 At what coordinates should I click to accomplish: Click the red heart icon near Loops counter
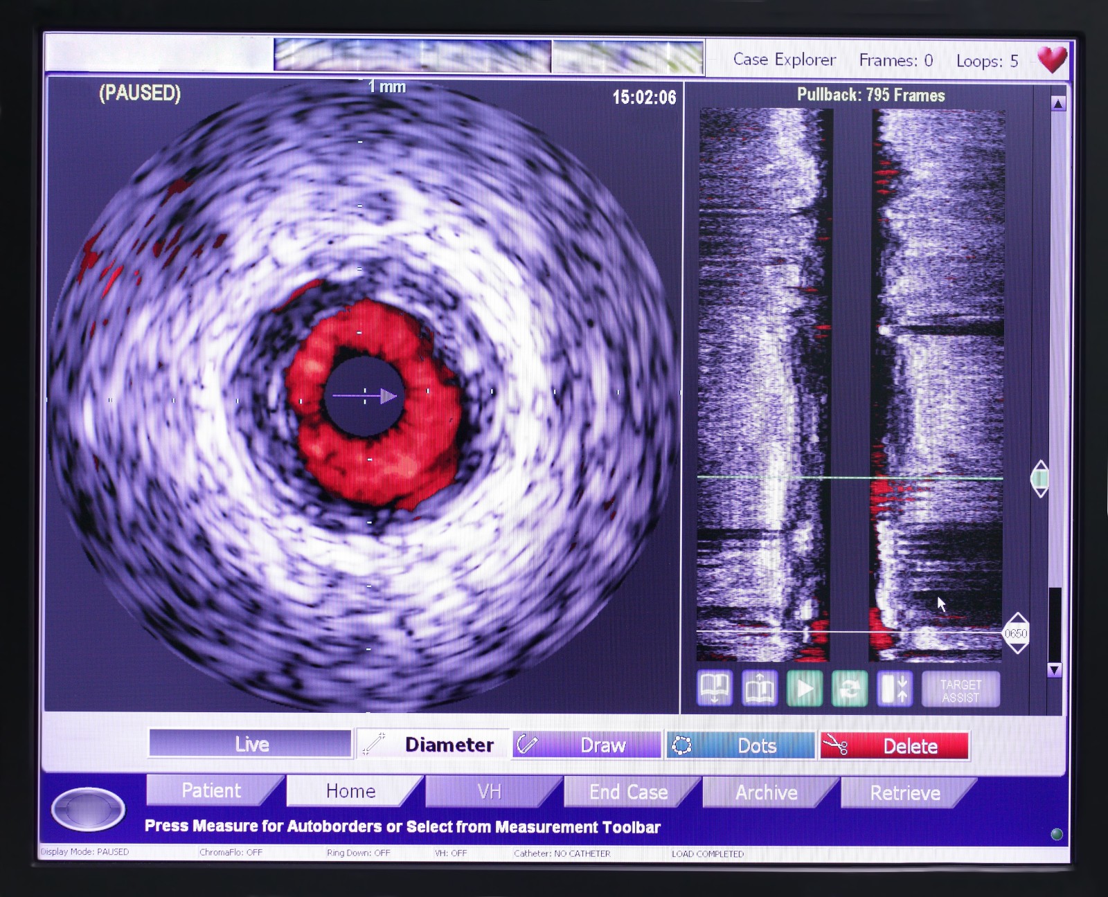click(1053, 57)
